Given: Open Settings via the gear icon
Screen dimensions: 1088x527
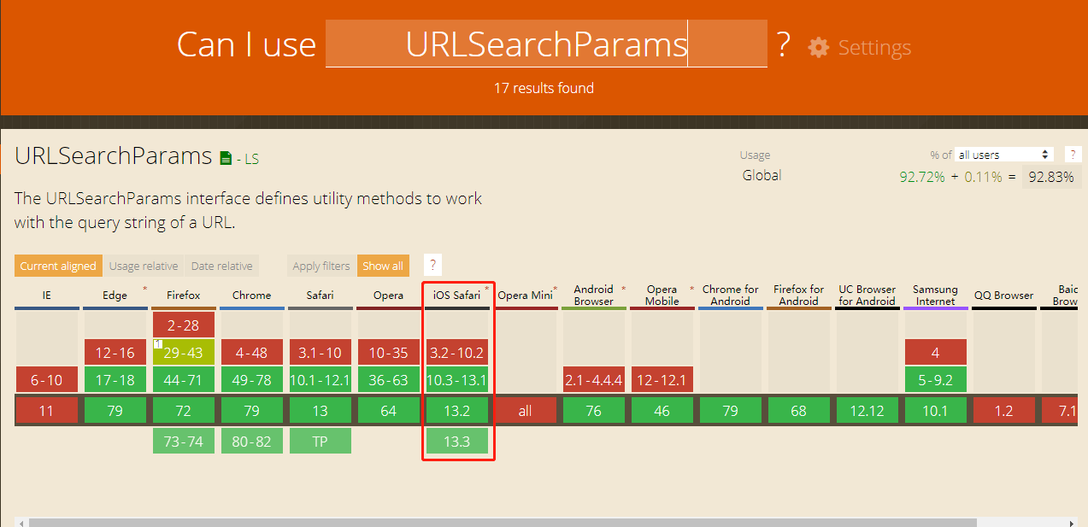Looking at the screenshot, I should tap(818, 48).
